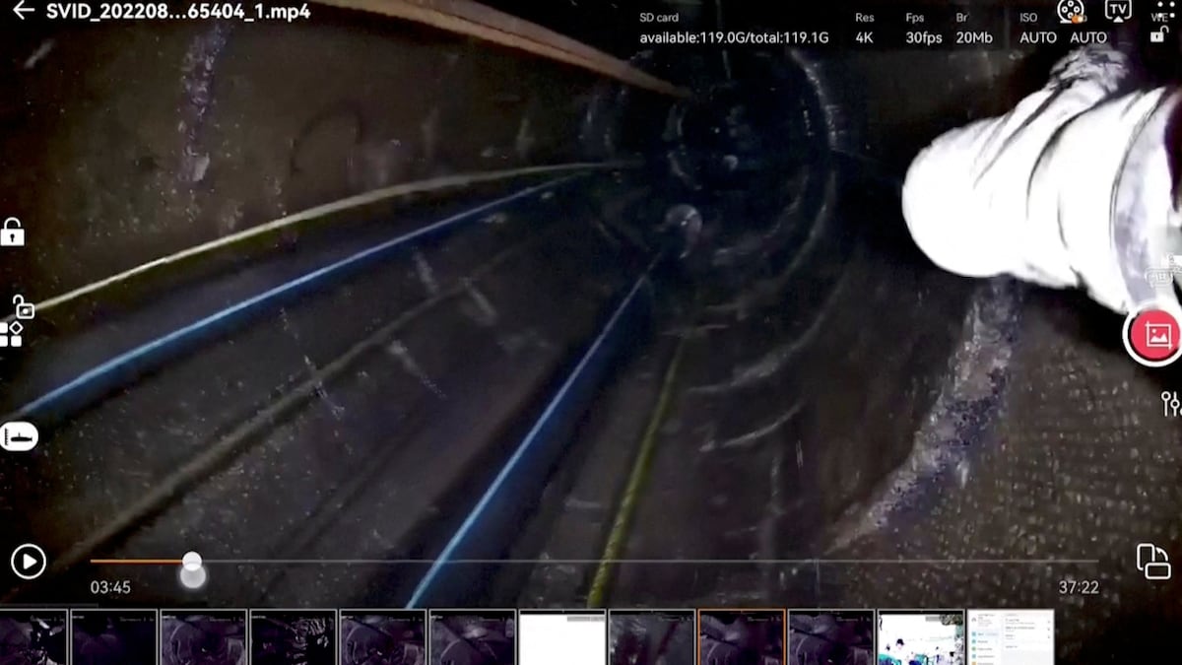Select the Br 20Mb bitrate setting
The image size is (1182, 665).
pyautogui.click(x=973, y=29)
